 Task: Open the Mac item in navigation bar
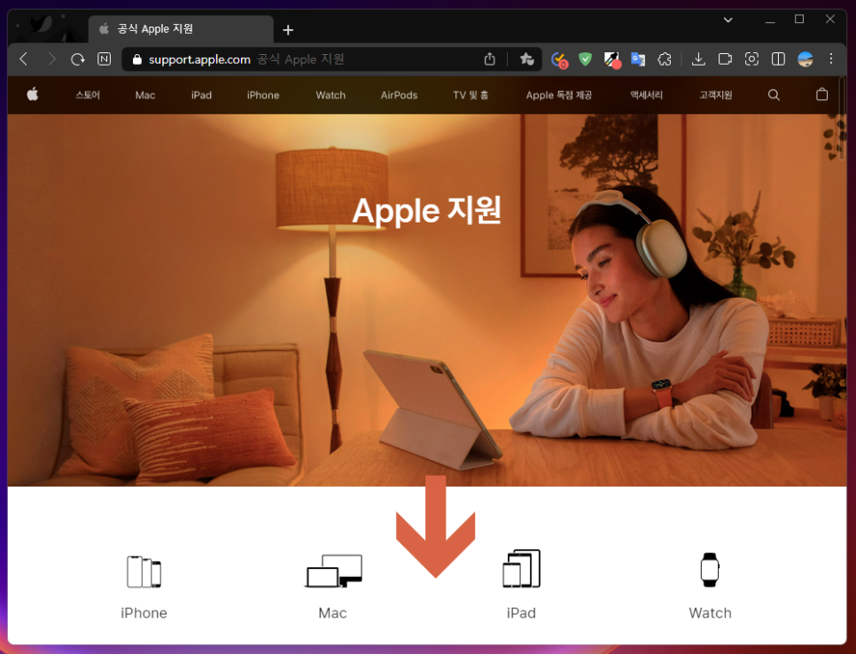[145, 95]
